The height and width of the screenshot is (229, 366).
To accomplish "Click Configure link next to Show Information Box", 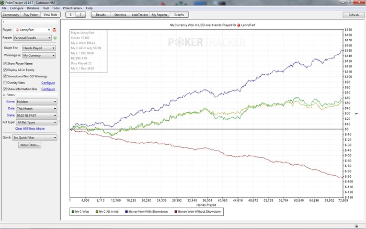I will (48, 89).
